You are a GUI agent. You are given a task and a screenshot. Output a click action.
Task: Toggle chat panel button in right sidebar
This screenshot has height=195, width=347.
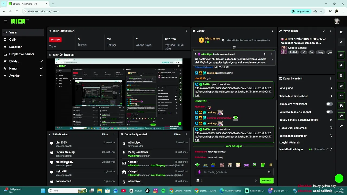(x=341, y=86)
